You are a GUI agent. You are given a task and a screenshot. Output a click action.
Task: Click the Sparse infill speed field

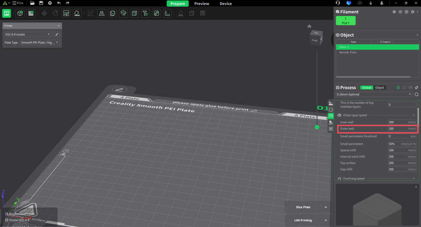pyautogui.click(x=402, y=150)
